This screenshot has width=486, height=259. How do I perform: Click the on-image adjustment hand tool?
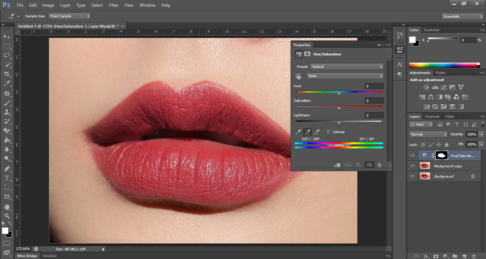pyautogui.click(x=298, y=76)
